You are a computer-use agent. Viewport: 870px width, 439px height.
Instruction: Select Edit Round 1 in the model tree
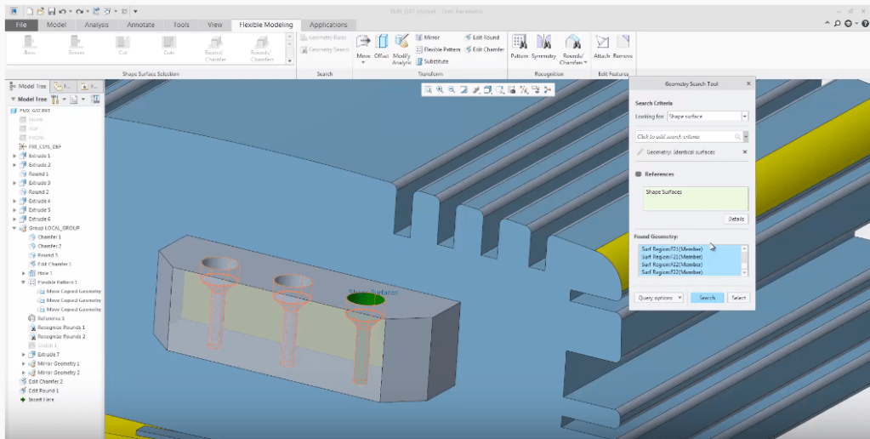click(43, 391)
